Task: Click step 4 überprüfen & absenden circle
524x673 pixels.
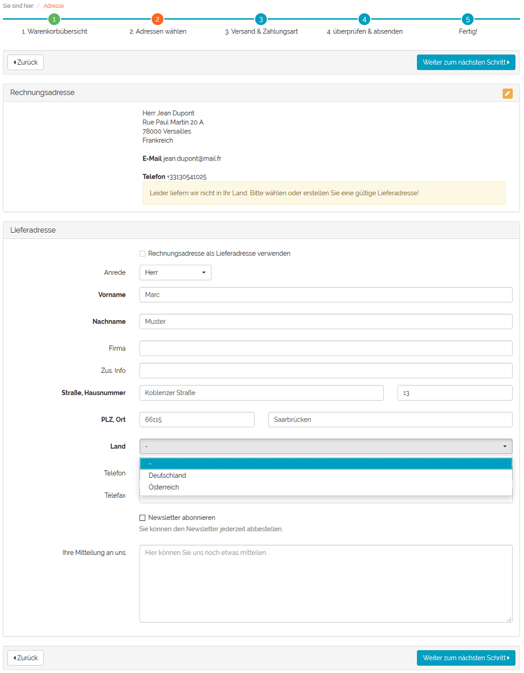Action: coord(364,19)
